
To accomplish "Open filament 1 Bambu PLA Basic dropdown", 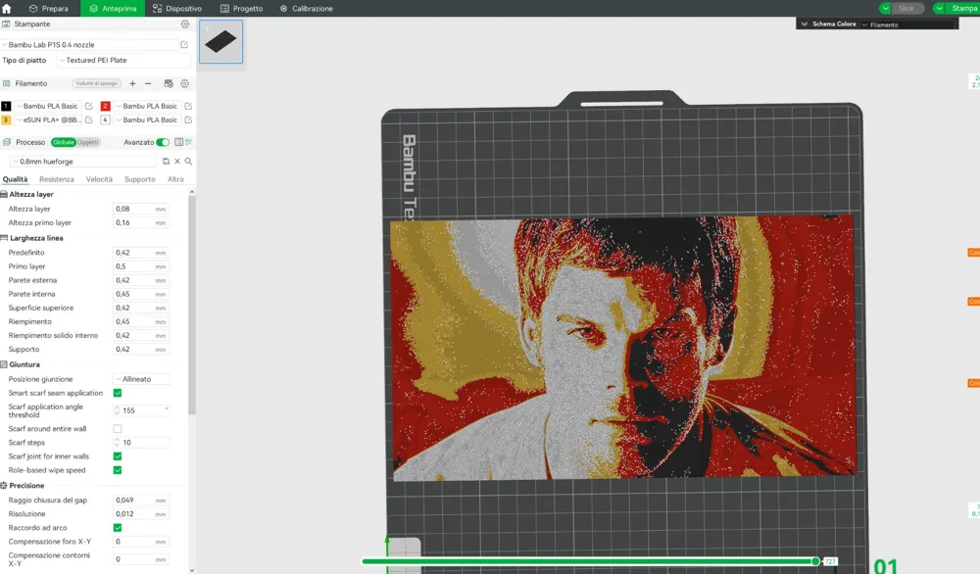I will click(x=48, y=106).
